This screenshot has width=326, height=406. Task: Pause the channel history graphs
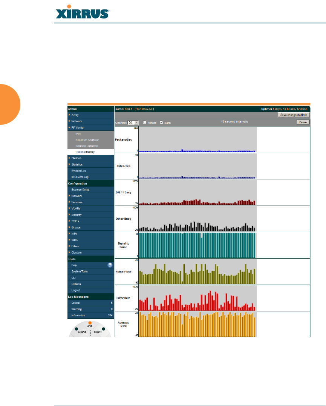[303, 122]
